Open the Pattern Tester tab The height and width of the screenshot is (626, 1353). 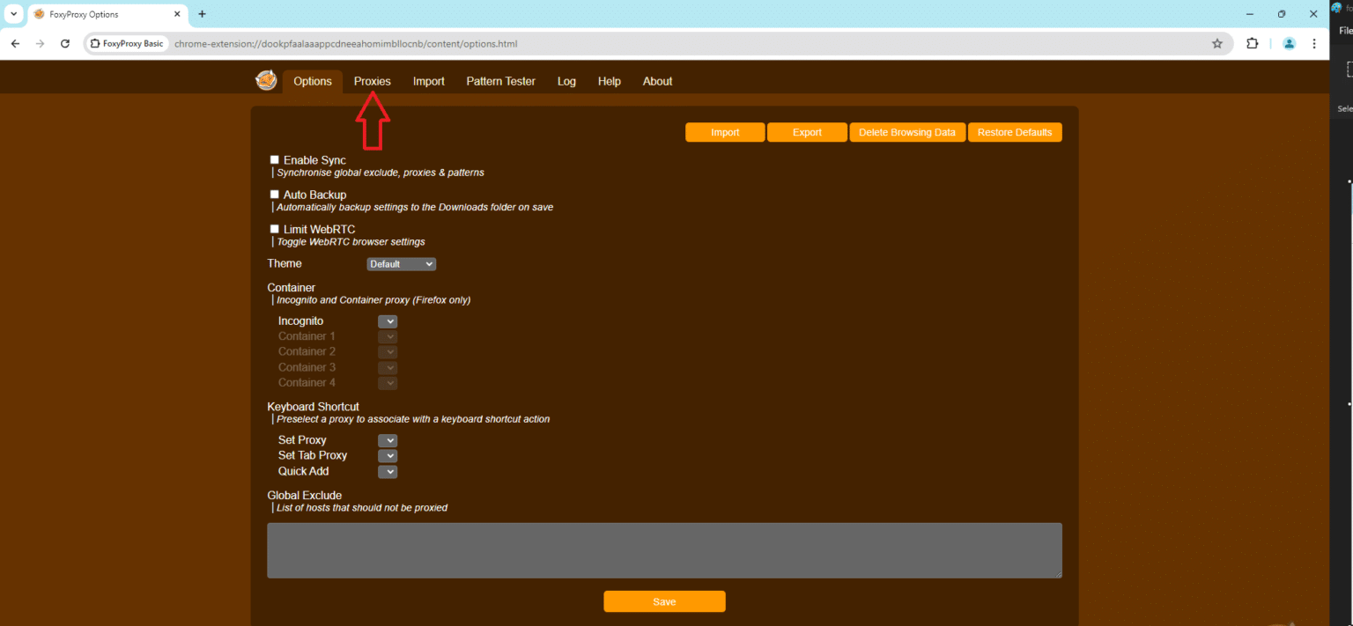pos(500,81)
